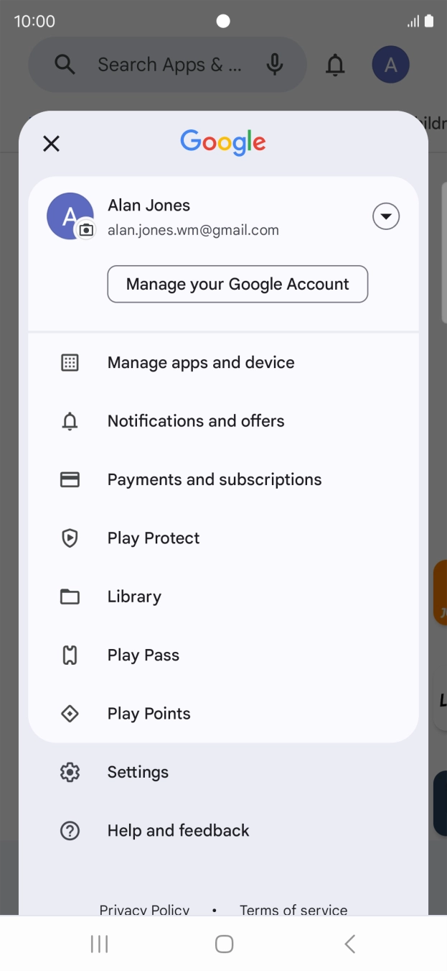
Task: Tap the Play Protect shield icon
Action: point(70,538)
